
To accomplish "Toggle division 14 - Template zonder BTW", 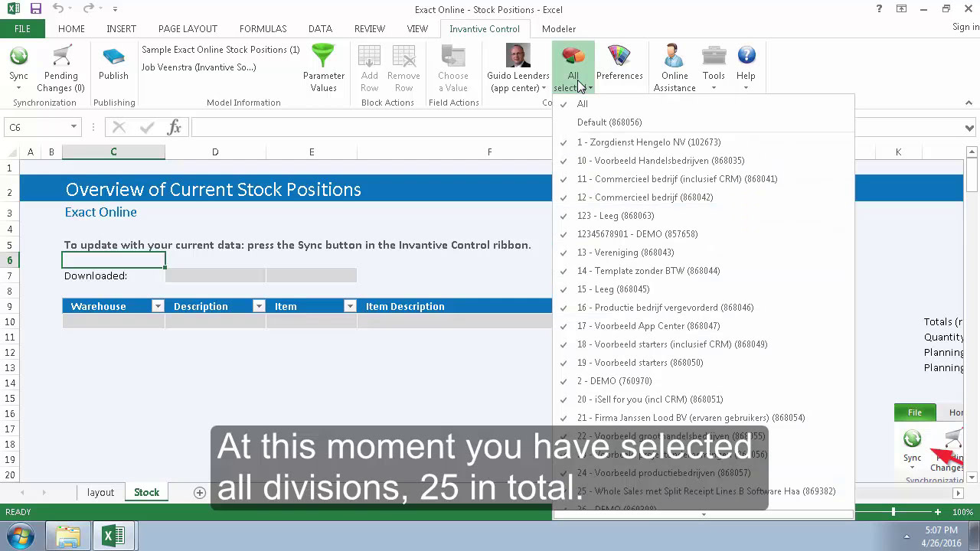I will point(703,271).
